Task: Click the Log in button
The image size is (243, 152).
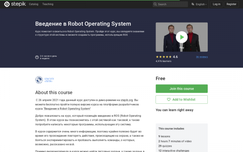Action: pos(217,4)
